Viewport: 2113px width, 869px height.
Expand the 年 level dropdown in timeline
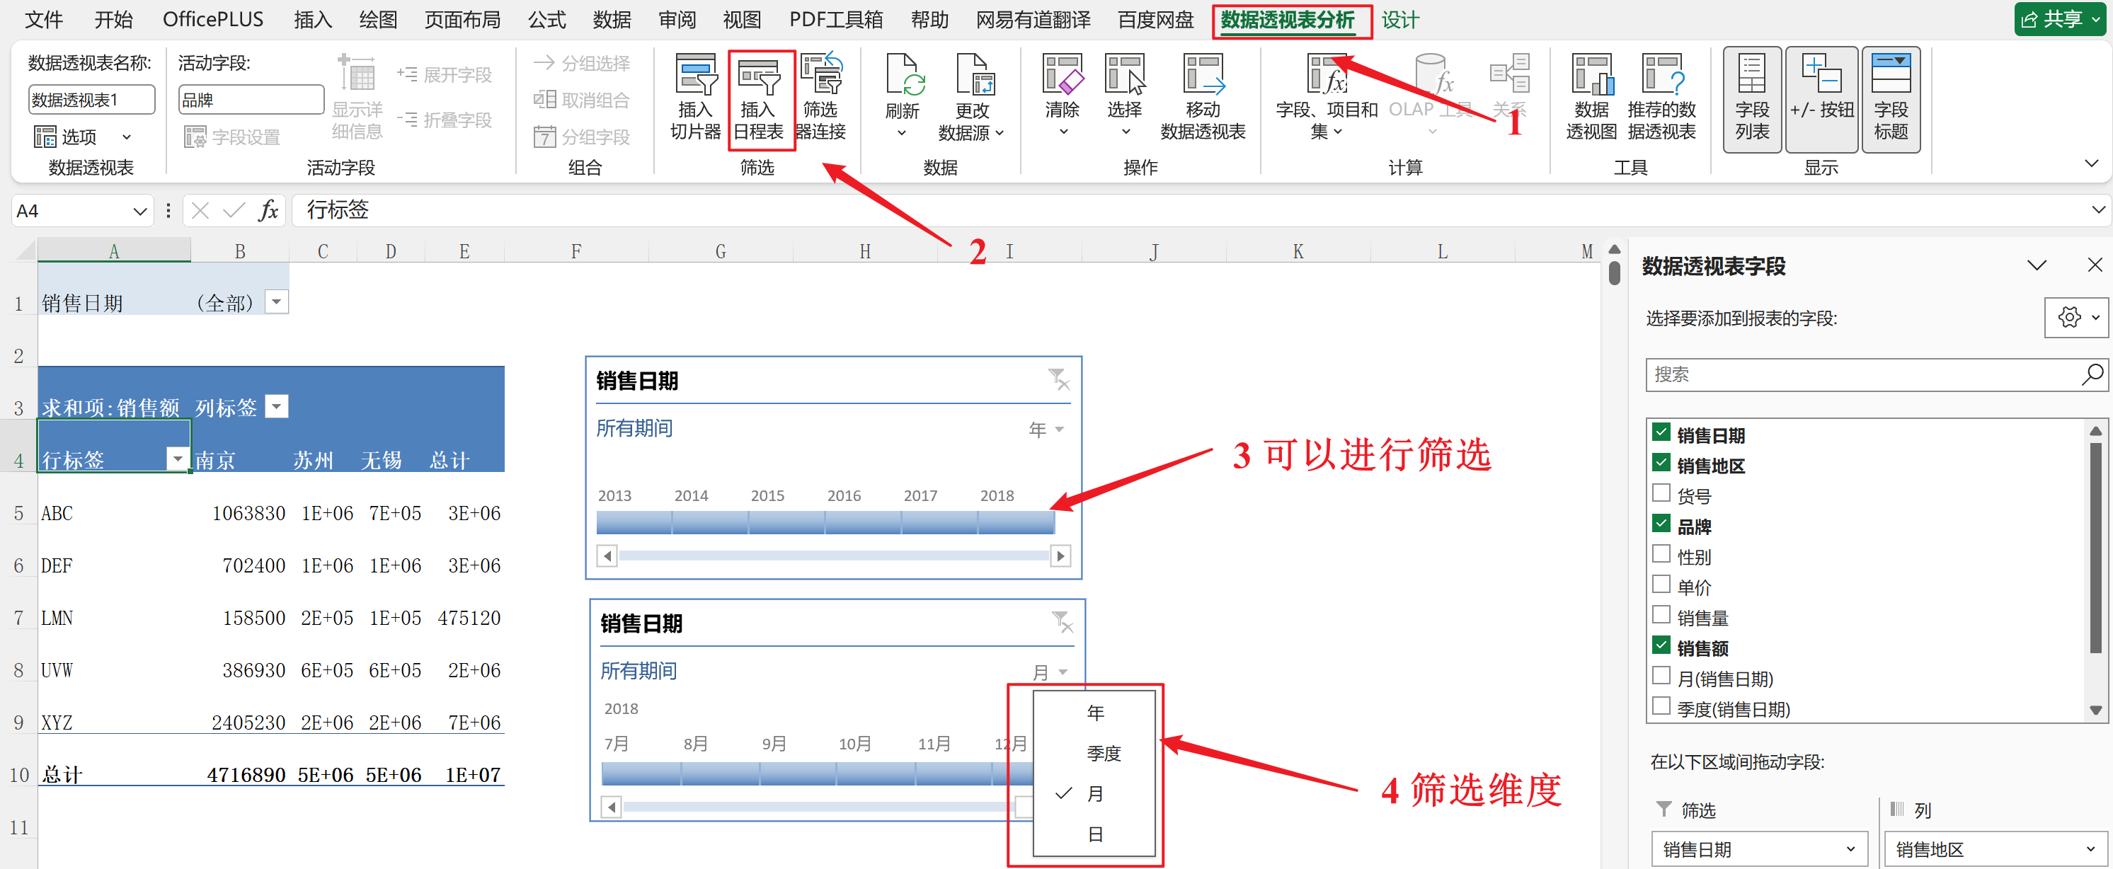tap(1047, 430)
